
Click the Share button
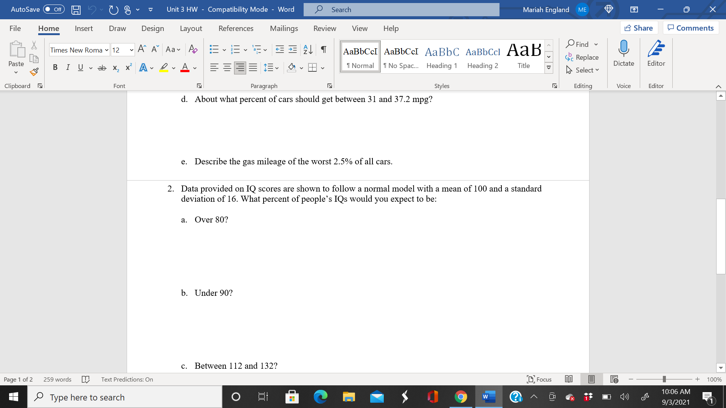coord(639,28)
